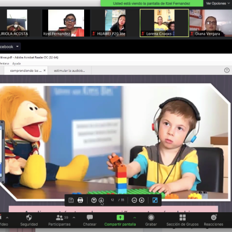The width and height of the screenshot is (232, 232).
Task: Click the print icon in PDF toolbar
Action: pos(80,200)
